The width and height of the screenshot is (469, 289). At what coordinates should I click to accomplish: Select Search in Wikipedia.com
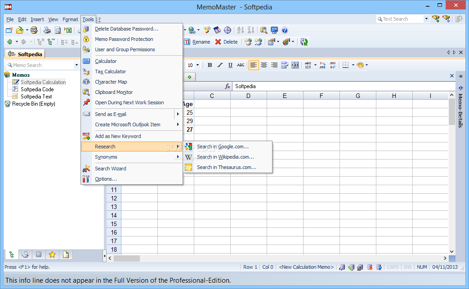(x=228, y=157)
